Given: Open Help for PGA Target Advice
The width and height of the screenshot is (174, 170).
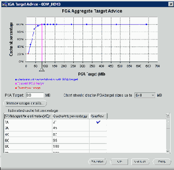Looking at the screenshot, I should point(162,162).
